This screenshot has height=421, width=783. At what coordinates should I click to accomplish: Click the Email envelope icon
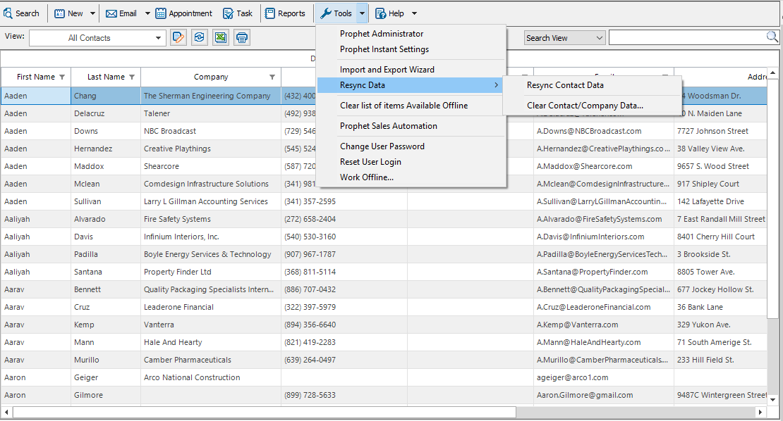pos(111,13)
